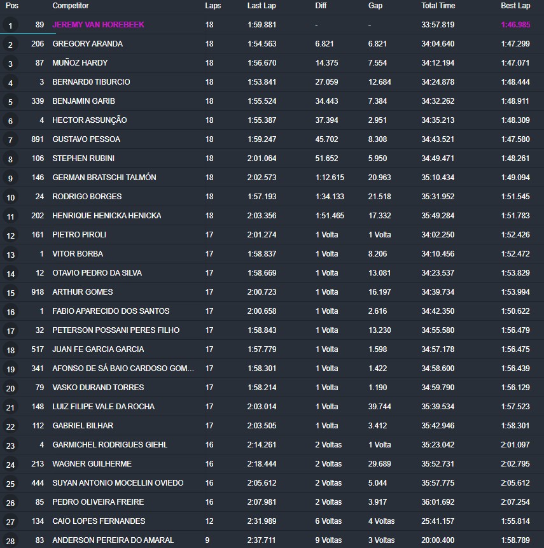Select the position 12 circle badge
Screen dimensions: 544x548
coord(10,236)
